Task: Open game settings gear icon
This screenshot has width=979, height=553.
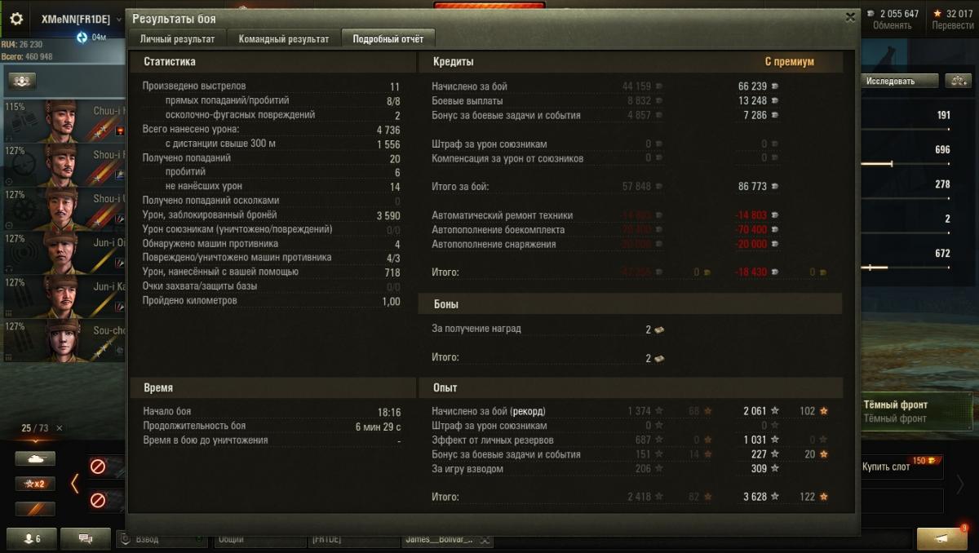Action: click(x=16, y=19)
